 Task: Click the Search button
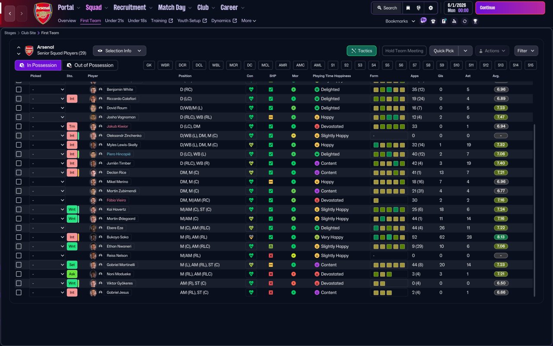387,8
